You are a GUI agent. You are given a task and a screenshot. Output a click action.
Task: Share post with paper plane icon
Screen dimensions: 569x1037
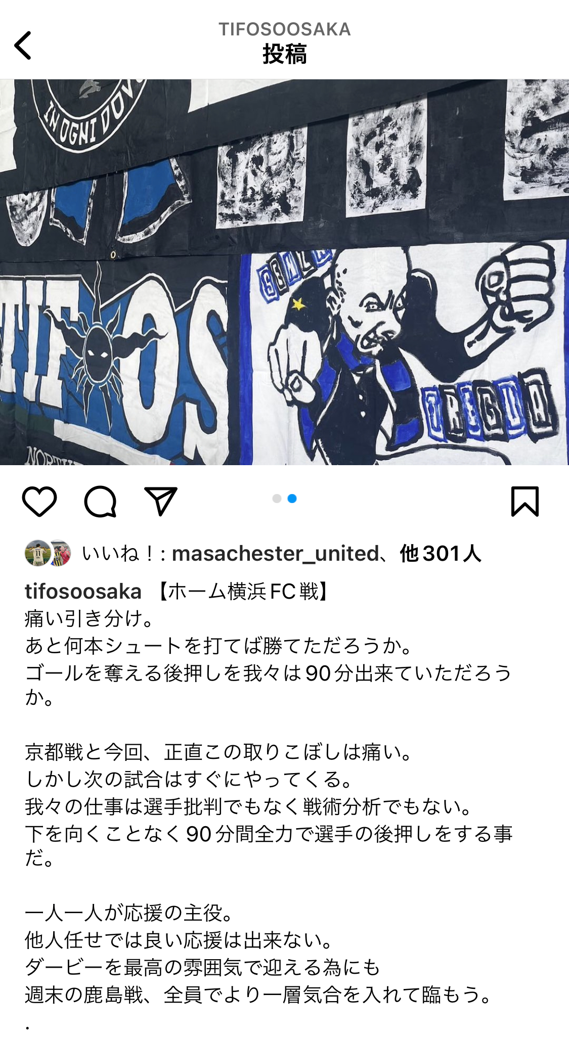[x=161, y=502]
